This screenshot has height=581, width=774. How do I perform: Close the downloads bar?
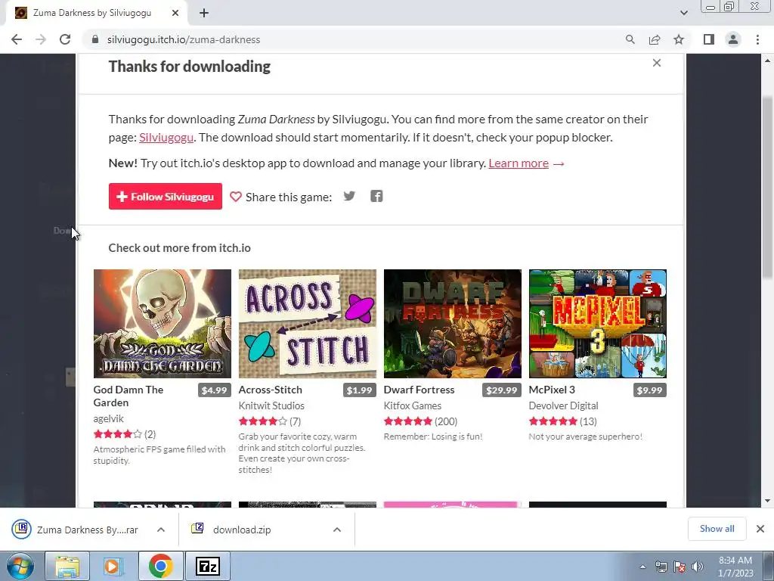760,529
